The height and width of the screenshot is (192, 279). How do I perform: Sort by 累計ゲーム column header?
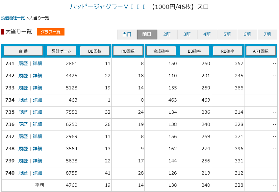[x=62, y=51]
